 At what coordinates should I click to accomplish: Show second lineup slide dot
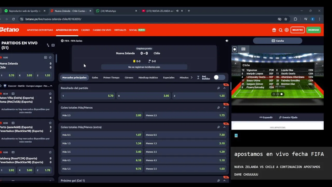(x=278, y=94)
